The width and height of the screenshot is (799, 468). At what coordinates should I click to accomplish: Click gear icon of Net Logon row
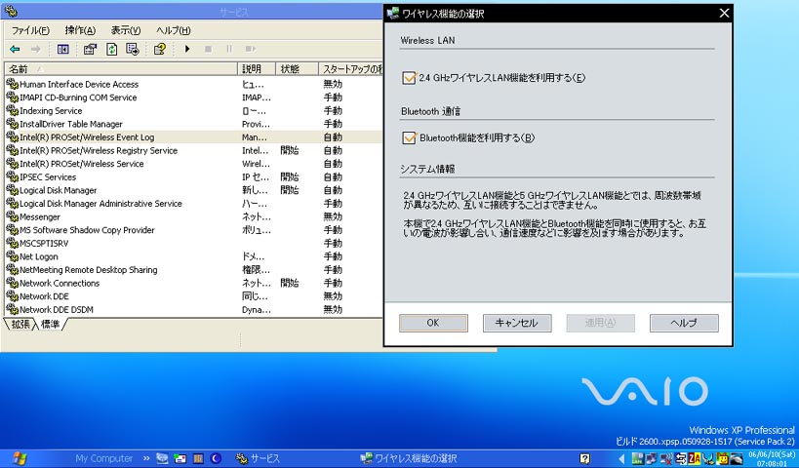(13, 256)
